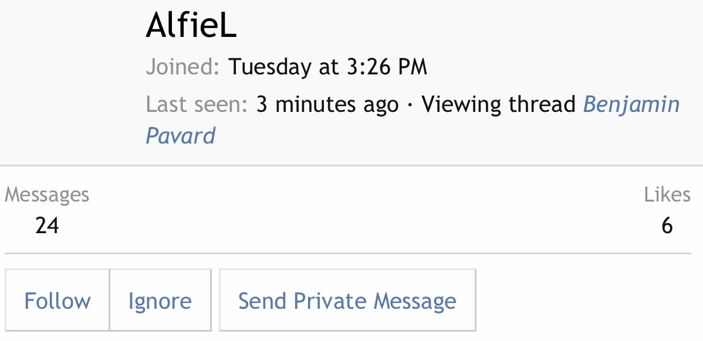Click the empty area right of Send Private Message
The image size is (703, 341).
point(587,301)
